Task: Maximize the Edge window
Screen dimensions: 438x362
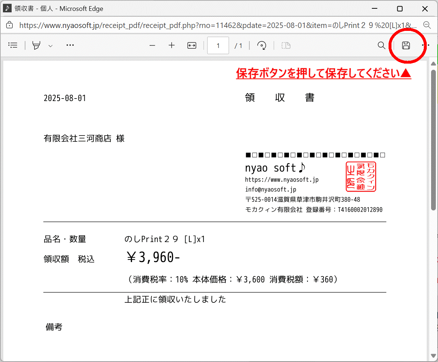Action: [x=400, y=9]
